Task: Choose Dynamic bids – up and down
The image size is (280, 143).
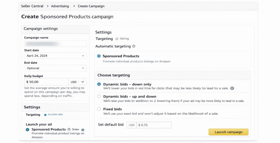Action: pyautogui.click(x=99, y=96)
